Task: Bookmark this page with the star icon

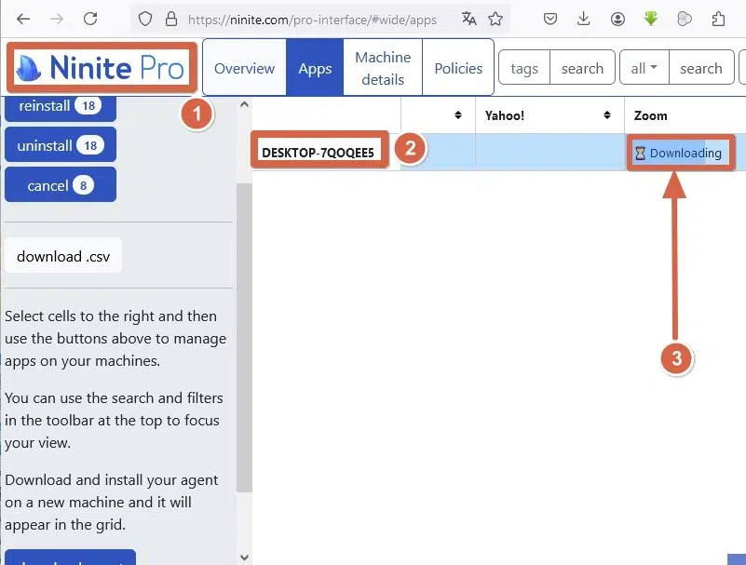Action: (x=495, y=19)
